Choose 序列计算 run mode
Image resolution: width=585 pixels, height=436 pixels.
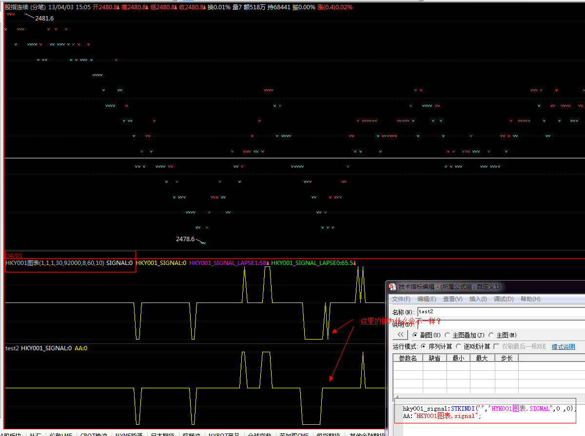pyautogui.click(x=424, y=346)
